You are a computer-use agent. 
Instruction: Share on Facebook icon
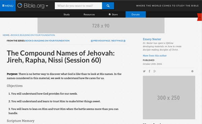[x=149, y=71]
